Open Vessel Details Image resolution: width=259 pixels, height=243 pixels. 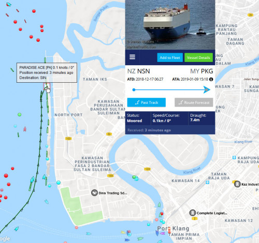pyautogui.click(x=198, y=57)
